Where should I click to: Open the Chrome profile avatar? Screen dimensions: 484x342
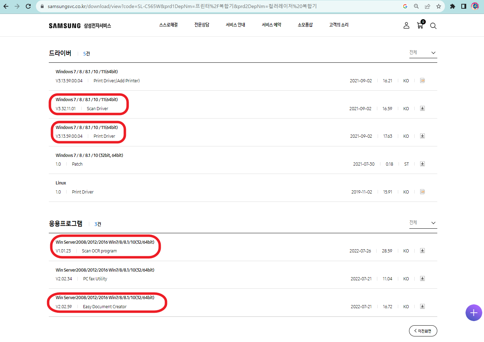click(475, 6)
